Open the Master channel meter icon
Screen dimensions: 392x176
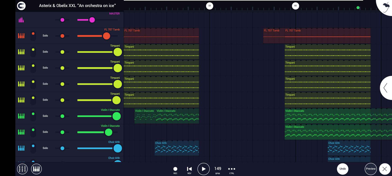(x=21, y=20)
